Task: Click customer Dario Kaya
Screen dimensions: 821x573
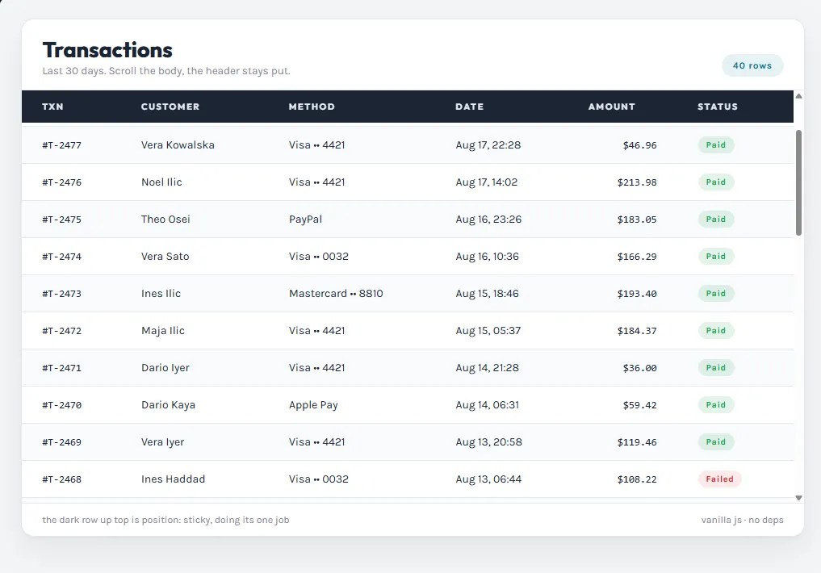Action: (168, 405)
